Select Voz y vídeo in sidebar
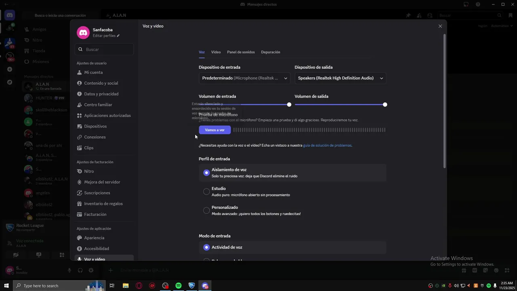Viewport: 517px width, 291px height. (x=104, y=258)
